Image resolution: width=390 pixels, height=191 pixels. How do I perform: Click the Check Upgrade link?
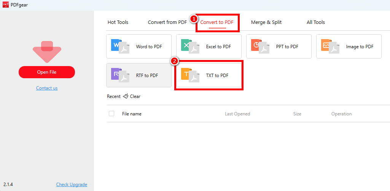point(72,185)
